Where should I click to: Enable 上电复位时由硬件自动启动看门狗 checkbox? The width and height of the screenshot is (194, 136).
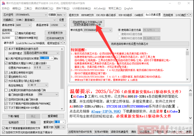click(x=6, y=90)
